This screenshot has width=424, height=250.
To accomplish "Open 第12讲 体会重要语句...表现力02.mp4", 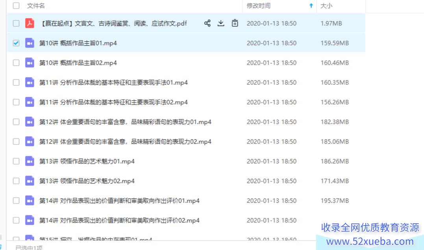I will click(x=125, y=142).
